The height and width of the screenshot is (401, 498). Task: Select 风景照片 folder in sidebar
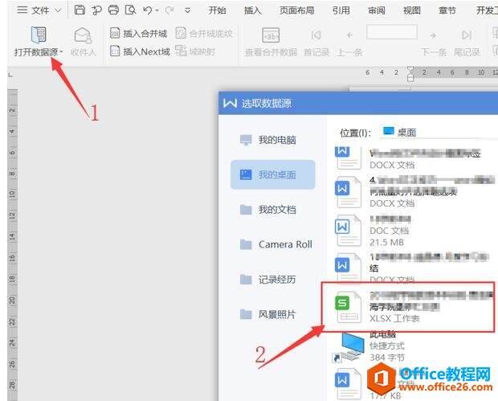(x=273, y=314)
